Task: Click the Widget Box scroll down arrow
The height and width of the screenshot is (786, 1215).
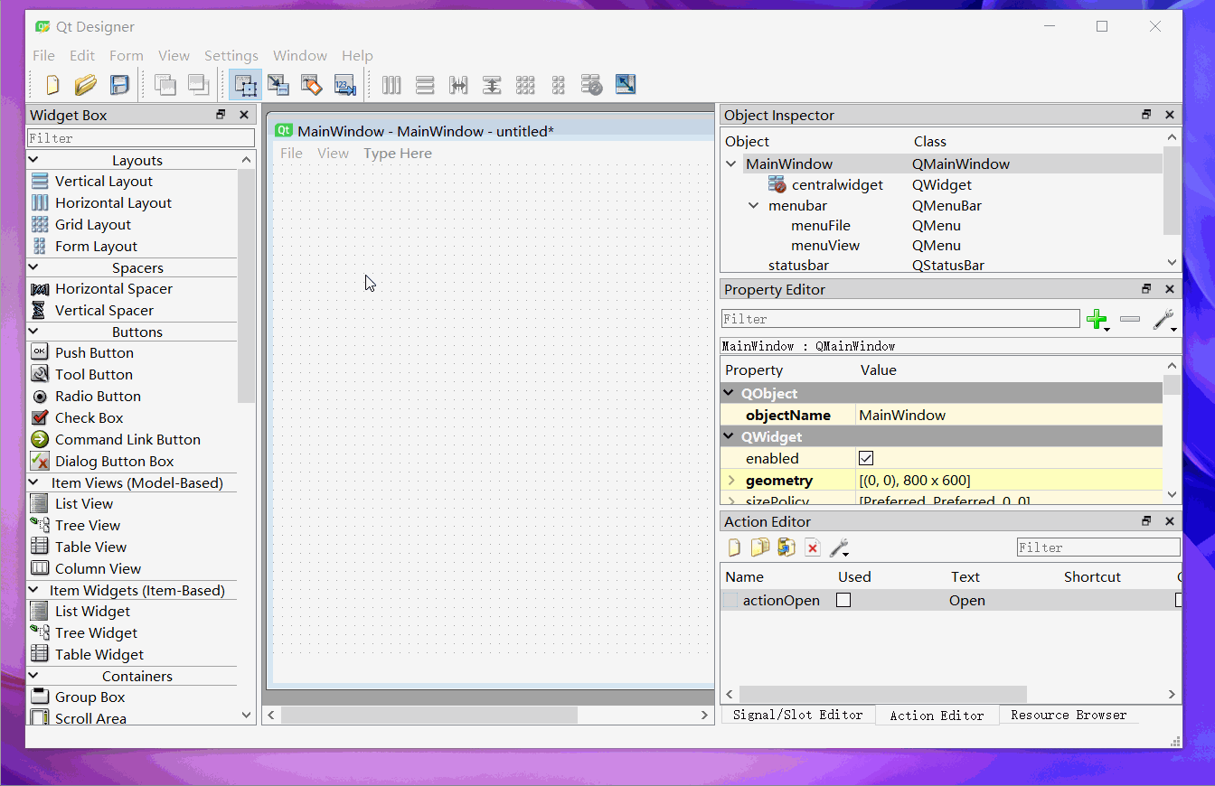Action: (246, 715)
